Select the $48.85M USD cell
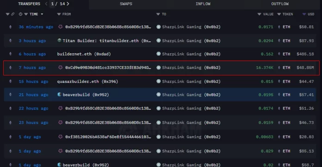Viewport: 322px width, 167px height. coord(305,68)
